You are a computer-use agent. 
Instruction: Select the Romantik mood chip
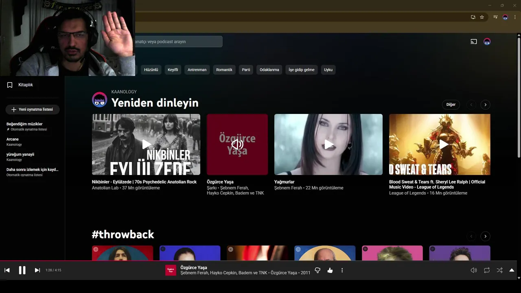coord(224,70)
